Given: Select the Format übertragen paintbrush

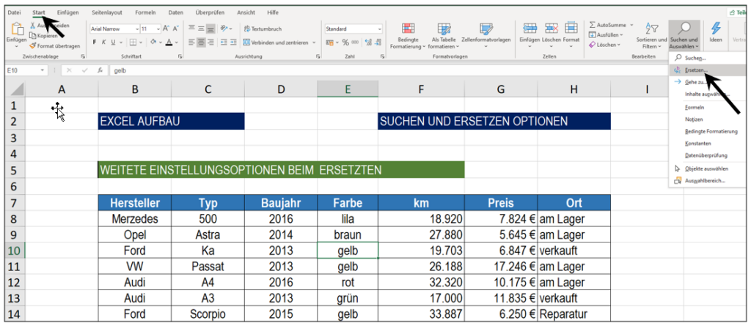Looking at the screenshot, I should pyautogui.click(x=32, y=46).
